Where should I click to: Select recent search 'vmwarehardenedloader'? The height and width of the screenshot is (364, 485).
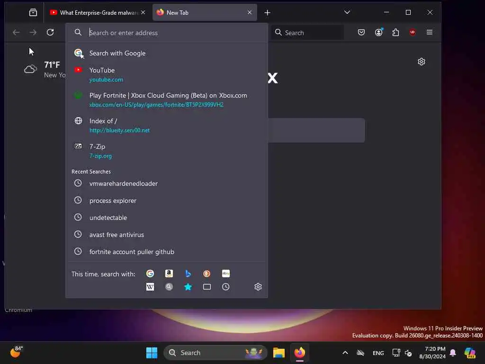pos(167,183)
